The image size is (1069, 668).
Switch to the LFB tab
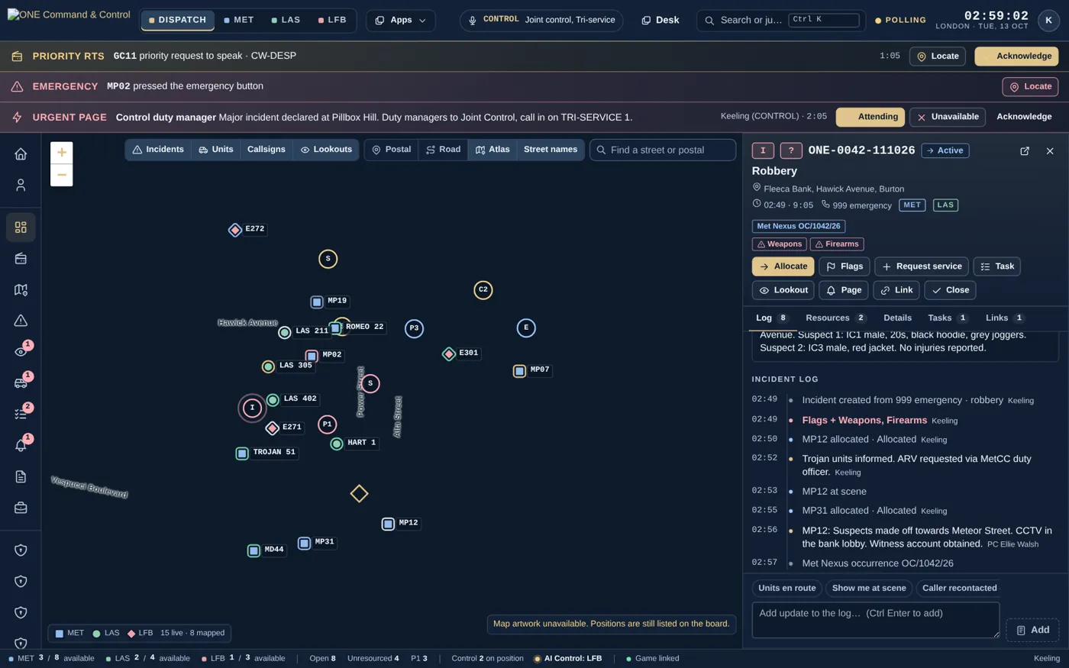tap(332, 21)
